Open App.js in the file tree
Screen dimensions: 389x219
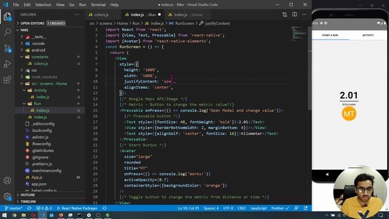coord(36,177)
